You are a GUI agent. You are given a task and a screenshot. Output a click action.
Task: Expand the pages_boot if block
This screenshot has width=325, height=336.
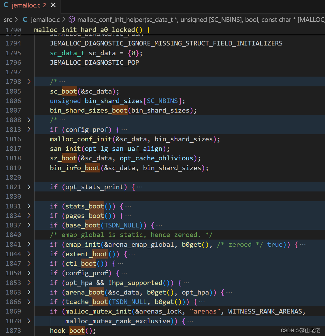click(29, 216)
